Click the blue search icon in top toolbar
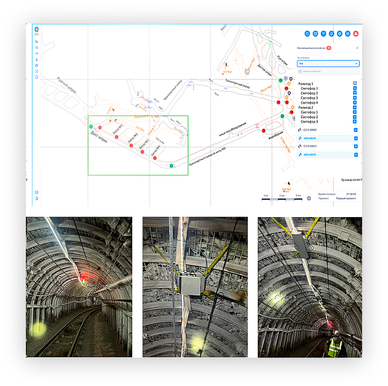388x386 pixels. (x=307, y=34)
